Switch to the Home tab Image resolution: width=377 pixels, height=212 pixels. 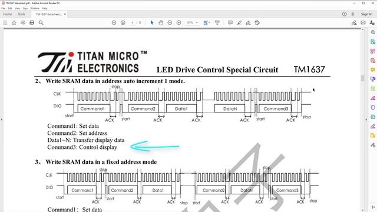[x=8, y=14]
